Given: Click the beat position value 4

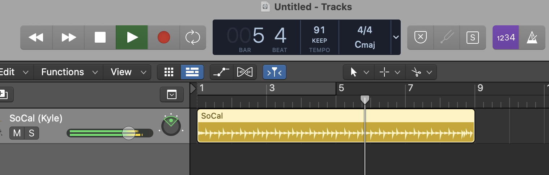Looking at the screenshot, I should pyautogui.click(x=281, y=35).
